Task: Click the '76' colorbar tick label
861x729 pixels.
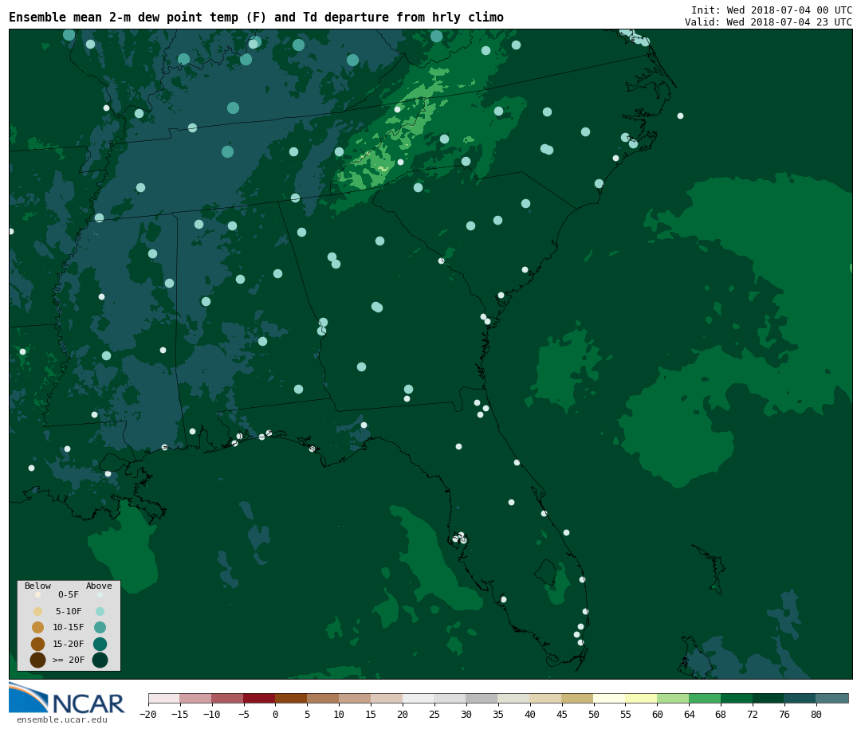Action: point(784,714)
